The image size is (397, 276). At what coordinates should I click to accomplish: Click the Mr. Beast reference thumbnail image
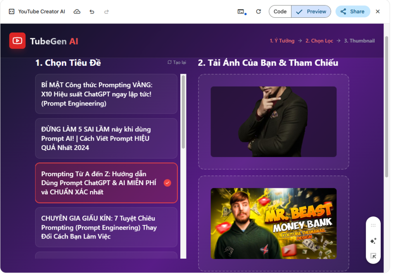pyautogui.click(x=273, y=223)
